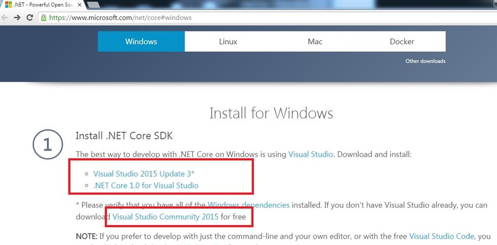Click the browser forward arrow
Viewport: 497px width, 245px height.
click(17, 18)
